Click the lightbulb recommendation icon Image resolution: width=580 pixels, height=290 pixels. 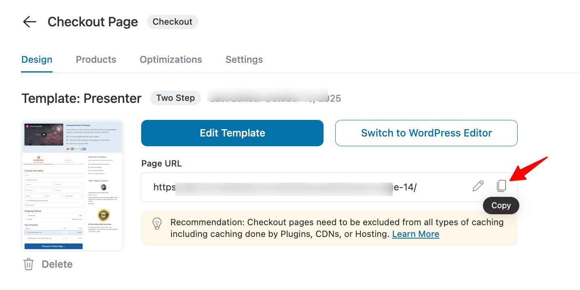[x=157, y=224]
